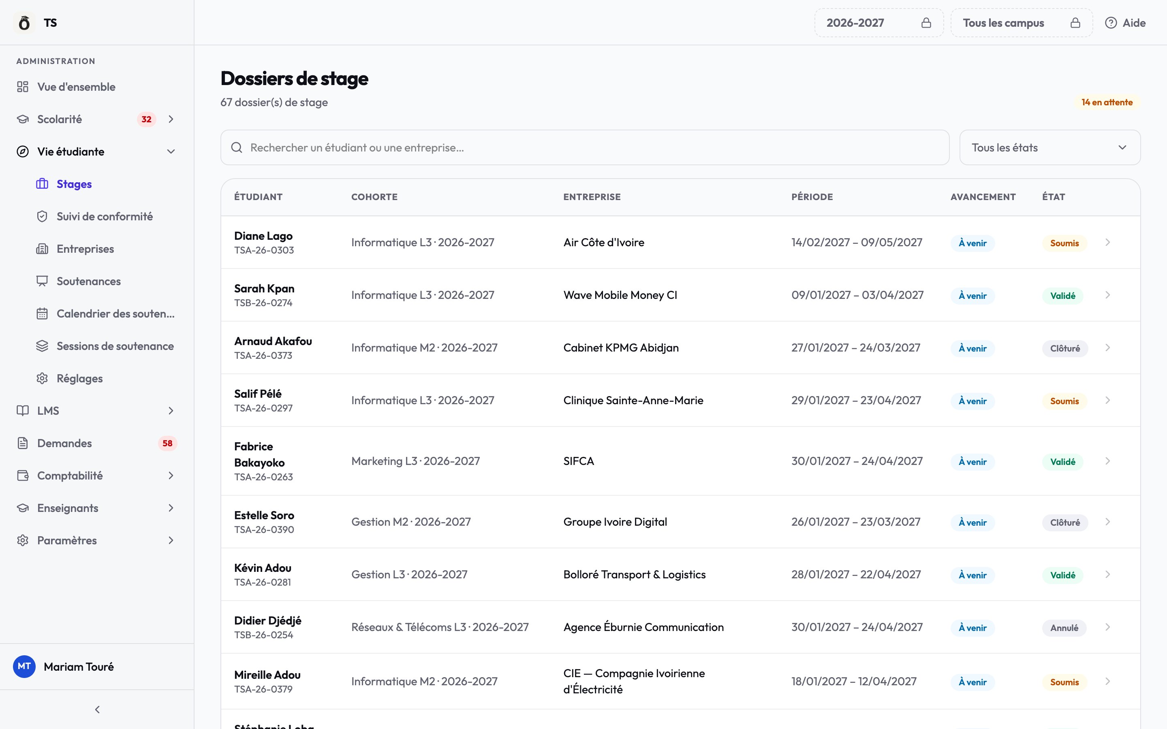Click the Paramètres gear icon
Image resolution: width=1167 pixels, height=729 pixels.
point(23,541)
